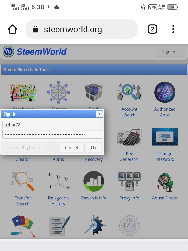188x251 pixels.
Task: Close the Sign In dialog with X
Action: coord(99,114)
